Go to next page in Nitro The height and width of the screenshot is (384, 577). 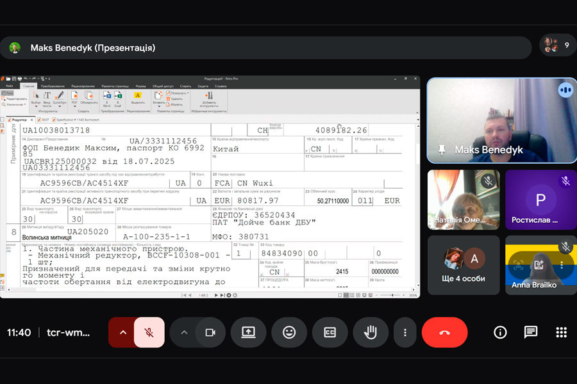click(216, 295)
